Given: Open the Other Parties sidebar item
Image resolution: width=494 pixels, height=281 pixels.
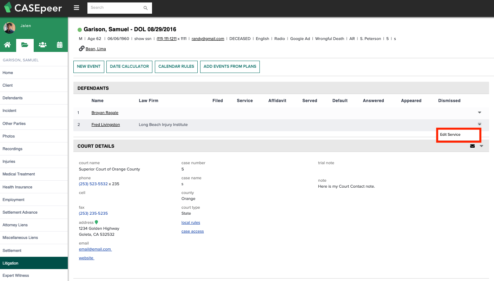Looking at the screenshot, I should pyautogui.click(x=34, y=123).
